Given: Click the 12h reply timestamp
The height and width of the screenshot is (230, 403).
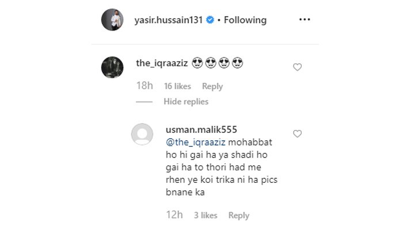Looking at the screenshot, I should click(x=174, y=216).
